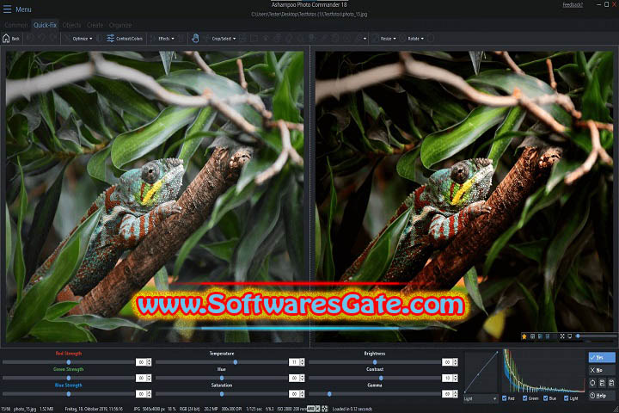Switch to the Objects tab
Image resolution: width=619 pixels, height=413 pixels.
pyautogui.click(x=71, y=25)
